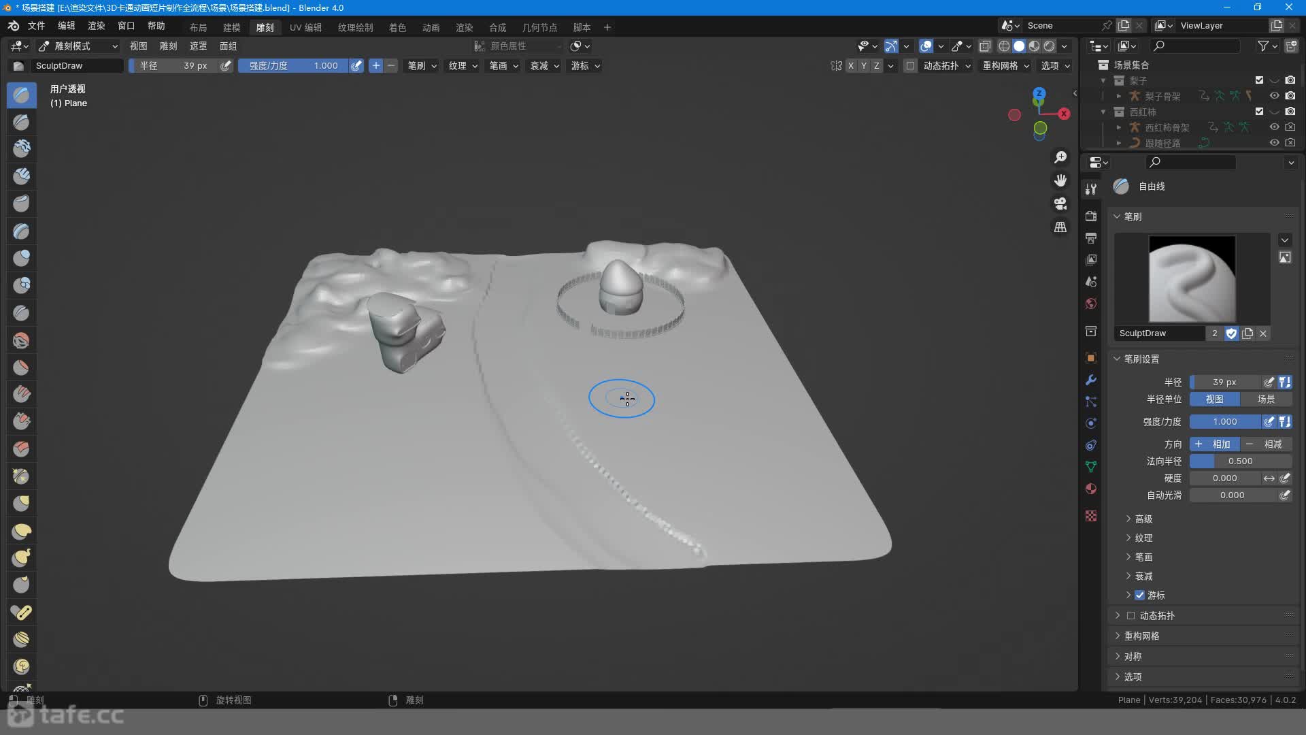Open the 雕刻模式 mode dropdown

click(79, 46)
